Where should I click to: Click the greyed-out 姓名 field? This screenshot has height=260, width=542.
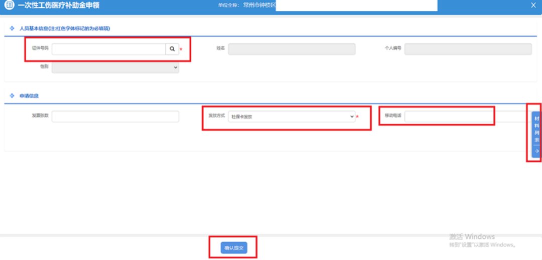tap(292, 49)
